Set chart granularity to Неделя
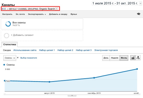 pos(115,58)
